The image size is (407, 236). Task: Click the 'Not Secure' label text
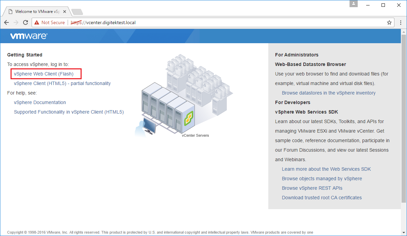click(53, 22)
